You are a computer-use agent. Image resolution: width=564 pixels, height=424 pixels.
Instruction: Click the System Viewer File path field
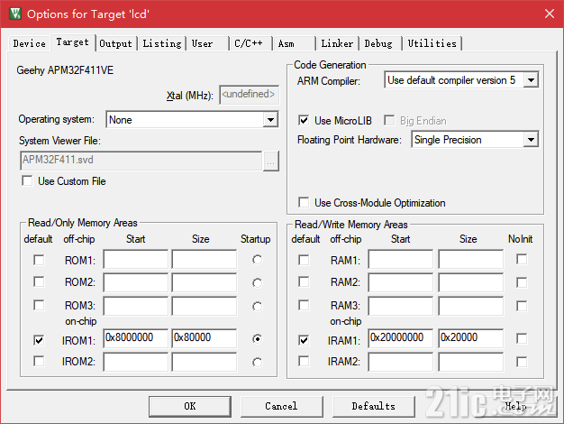point(141,161)
